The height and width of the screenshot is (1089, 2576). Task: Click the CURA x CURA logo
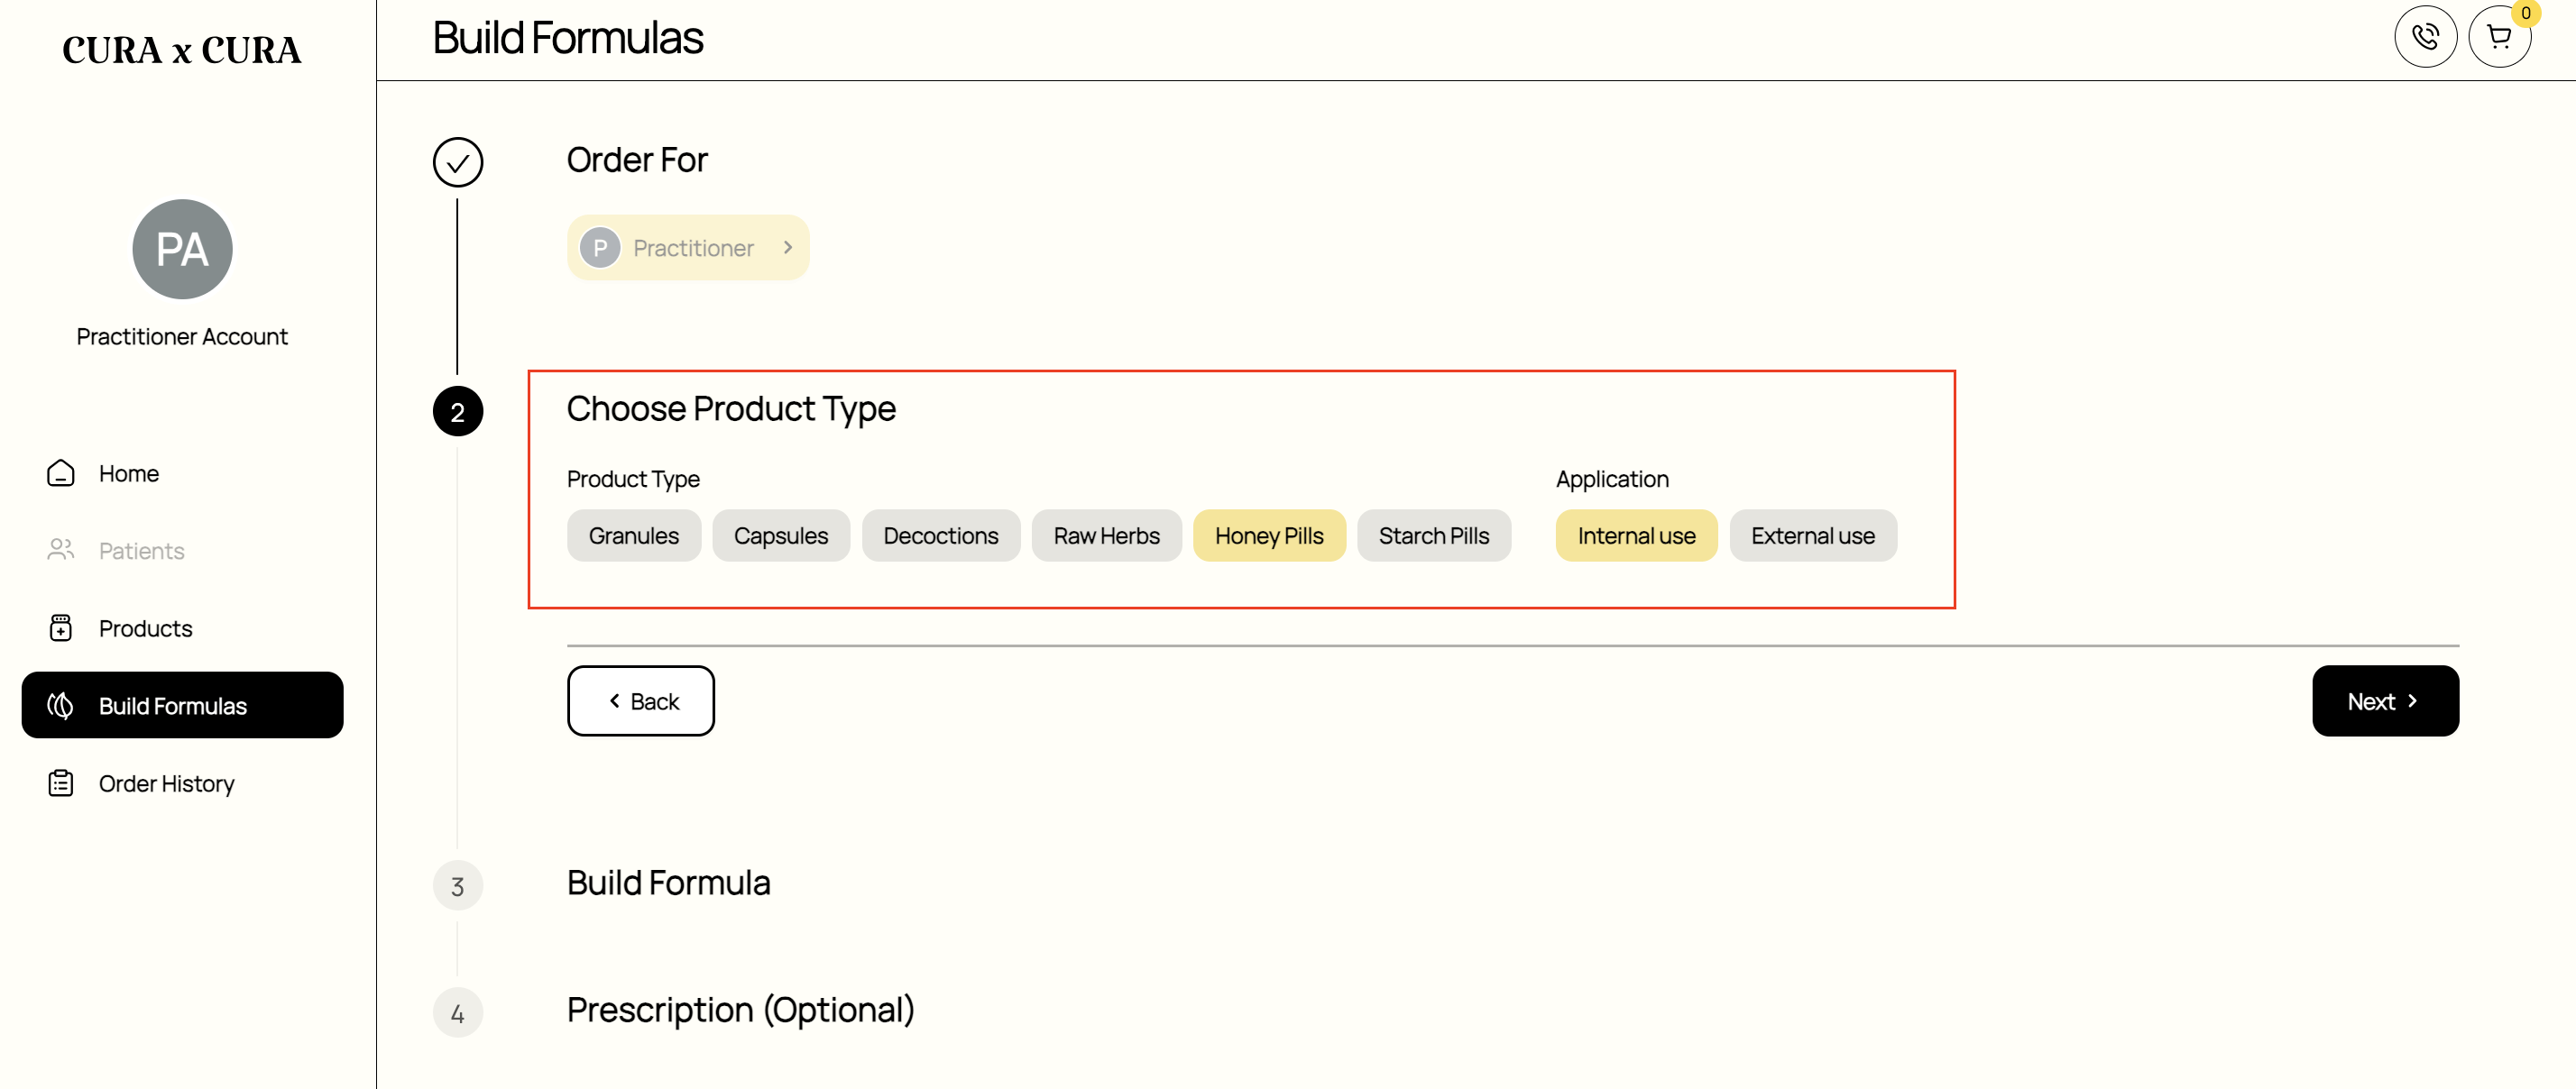(x=182, y=50)
